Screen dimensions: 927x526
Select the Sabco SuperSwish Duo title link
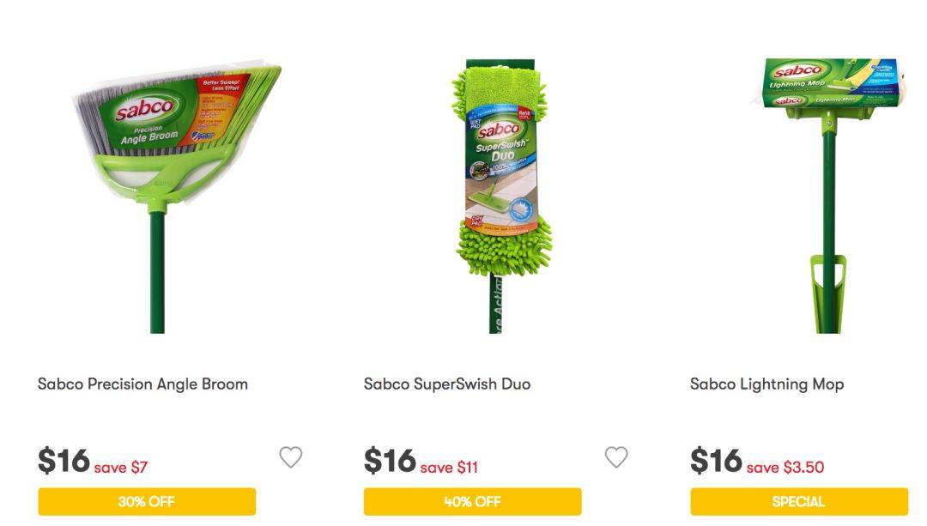point(447,384)
